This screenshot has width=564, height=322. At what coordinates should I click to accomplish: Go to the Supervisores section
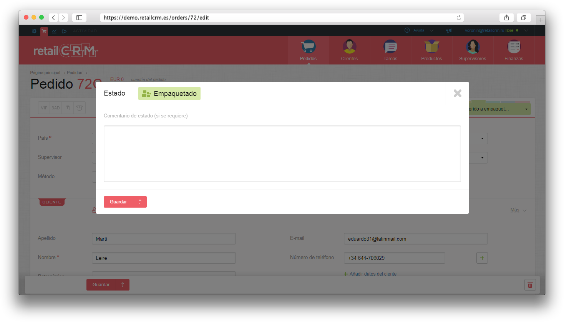coord(473,50)
